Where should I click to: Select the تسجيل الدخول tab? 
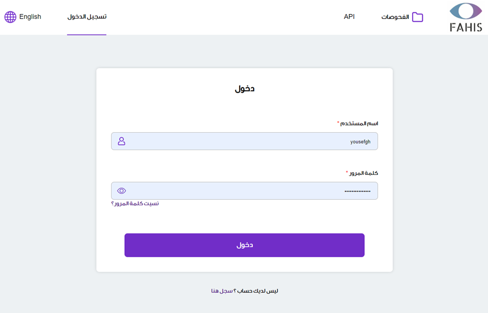87,16
